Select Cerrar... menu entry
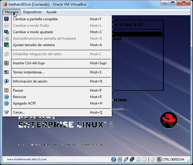 click(61, 112)
